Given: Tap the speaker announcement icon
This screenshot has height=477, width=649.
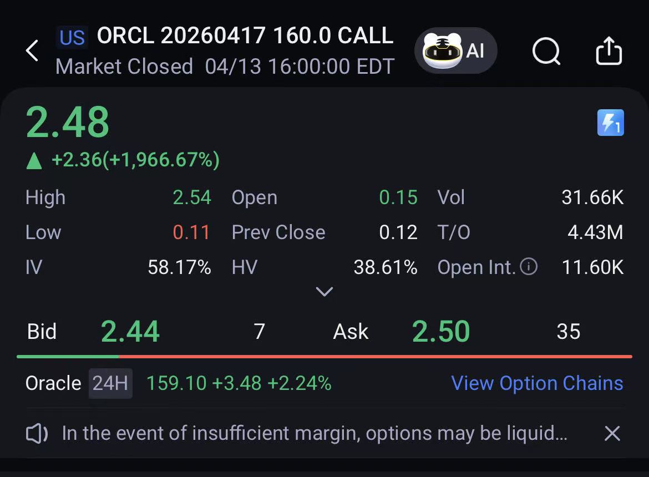Looking at the screenshot, I should pyautogui.click(x=37, y=433).
